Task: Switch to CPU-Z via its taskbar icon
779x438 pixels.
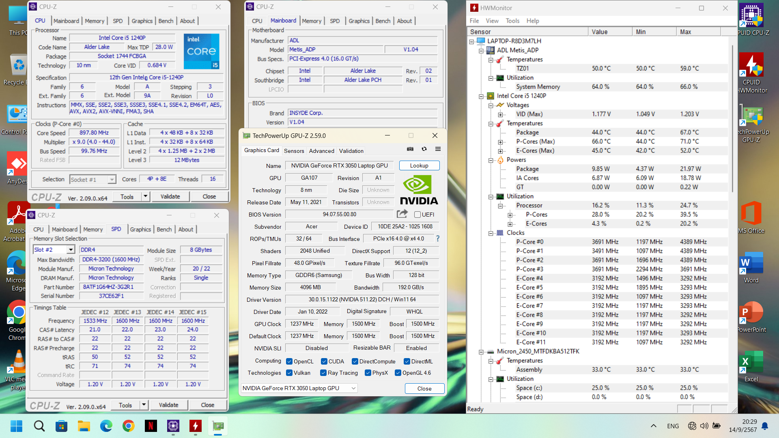Action: pos(173,426)
